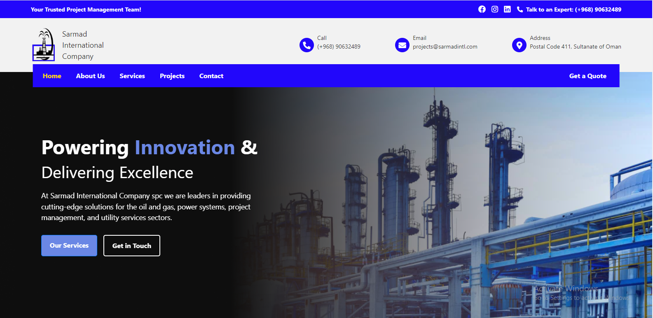Click the 'Email' label in header
The height and width of the screenshot is (318, 653).
click(419, 38)
